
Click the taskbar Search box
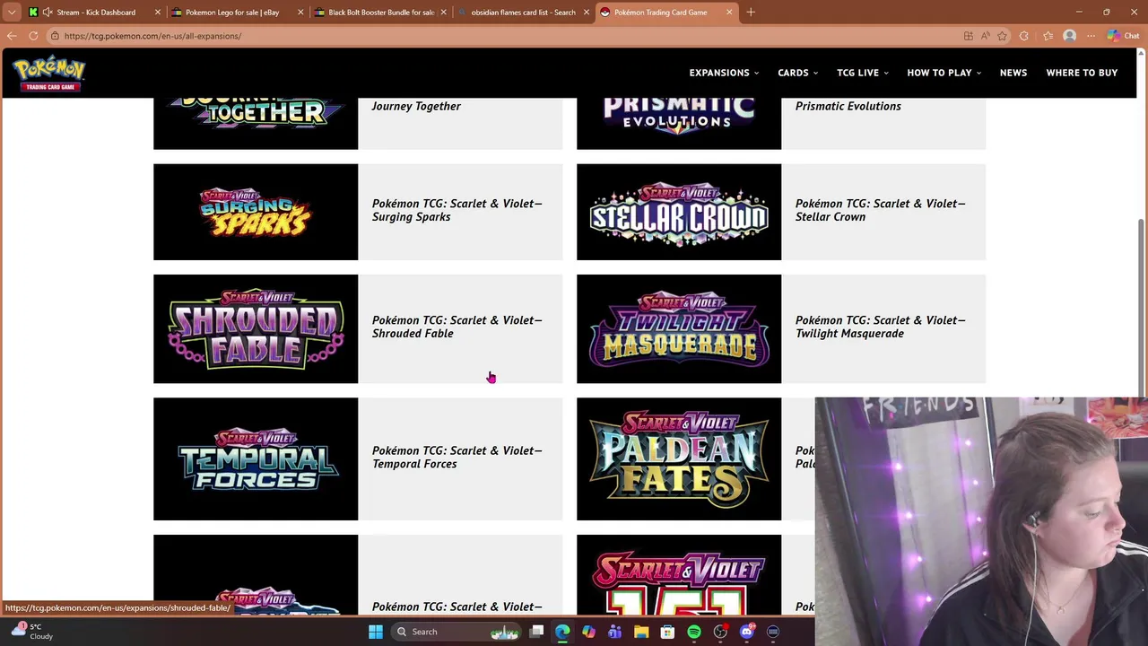pyautogui.click(x=457, y=632)
